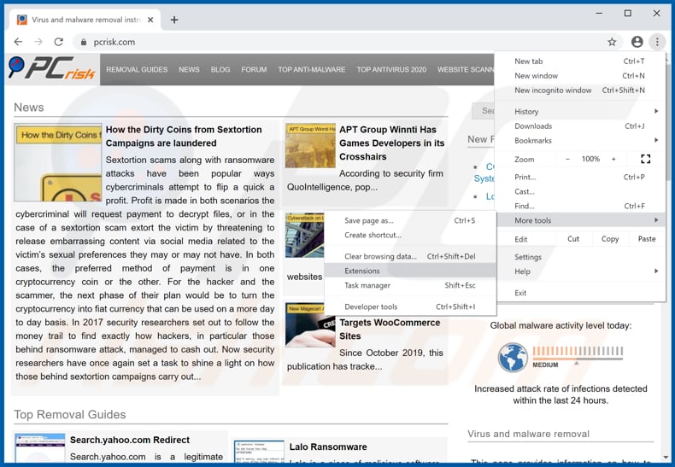Image resolution: width=675 pixels, height=467 pixels.
Task: Choose Find... in the menu
Action: tap(579, 206)
